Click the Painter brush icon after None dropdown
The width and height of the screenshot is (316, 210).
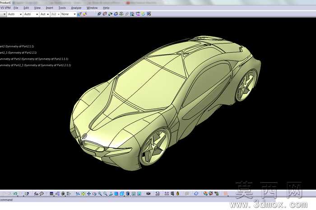pos(79,14)
